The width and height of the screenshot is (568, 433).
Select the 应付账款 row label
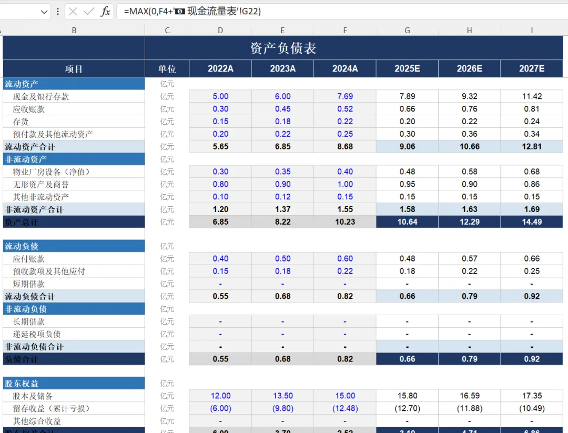coord(74,259)
